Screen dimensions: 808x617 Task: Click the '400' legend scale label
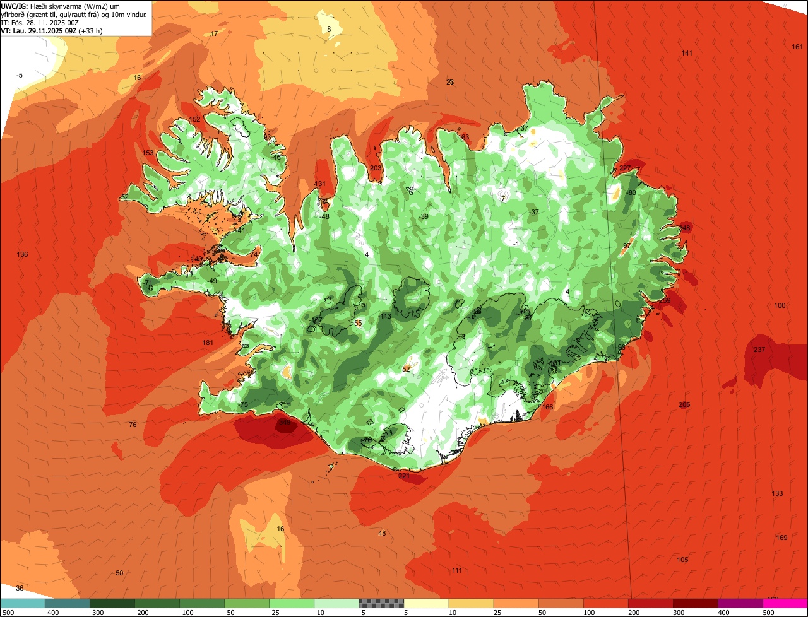[725, 613]
